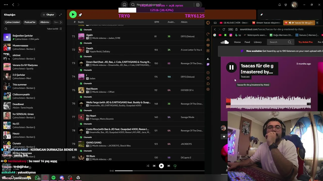This screenshot has height=181, width=323.
Task: Open a new browser tab with plus
Action: point(317,23)
